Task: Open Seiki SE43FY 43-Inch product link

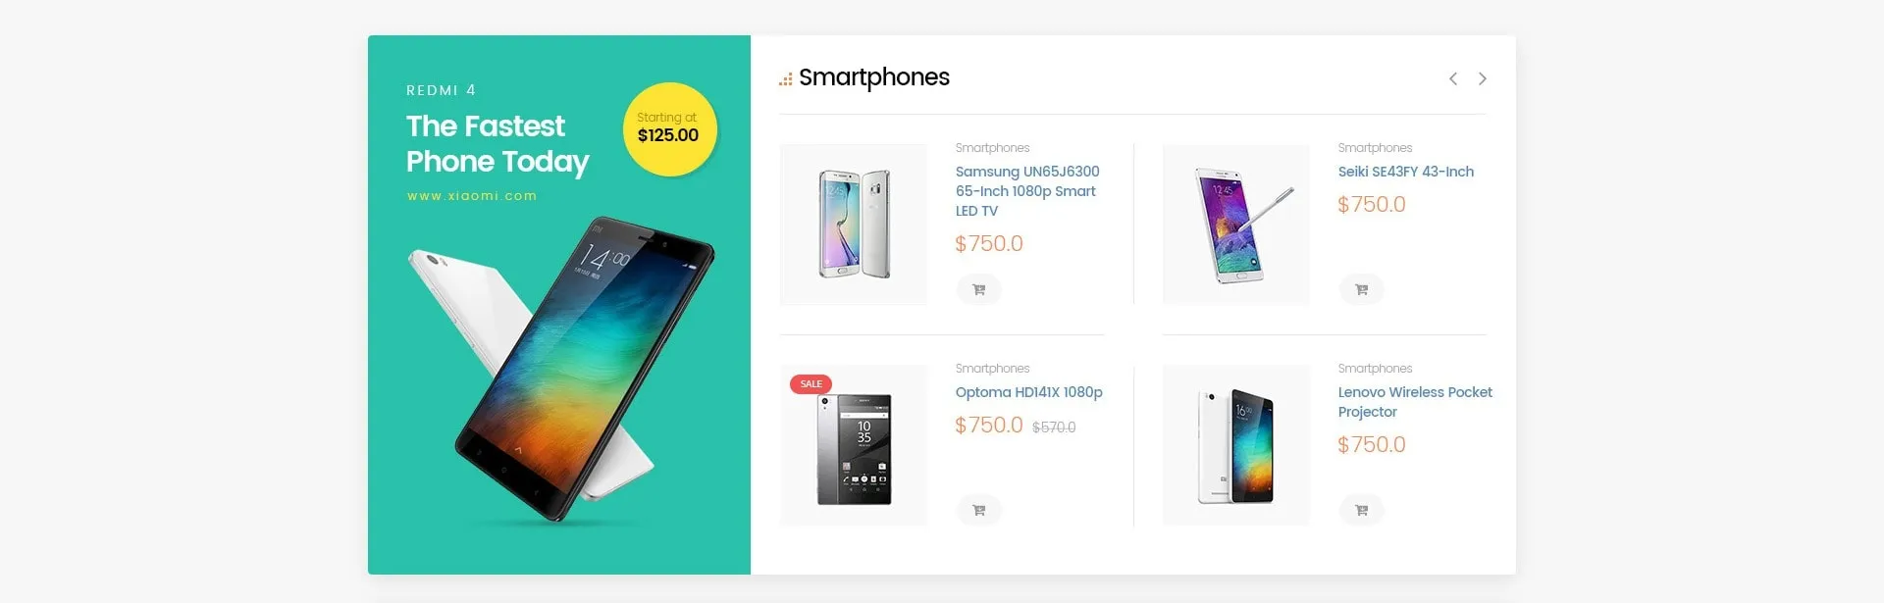Action: pyautogui.click(x=1405, y=172)
